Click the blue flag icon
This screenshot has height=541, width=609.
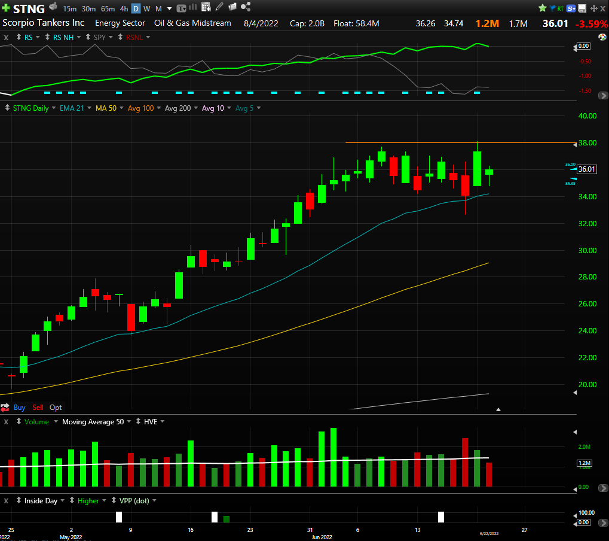[x=553, y=8]
